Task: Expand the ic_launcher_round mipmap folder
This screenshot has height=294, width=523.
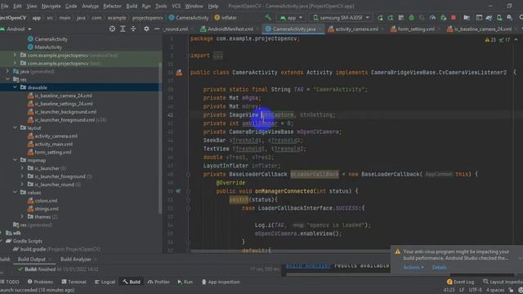Action: click(22, 185)
